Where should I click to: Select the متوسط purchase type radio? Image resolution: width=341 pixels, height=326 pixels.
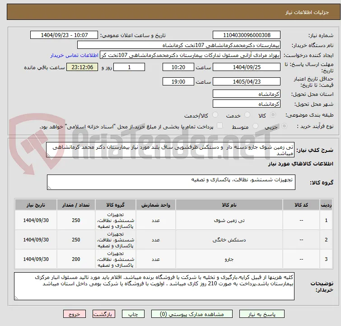(x=255, y=126)
